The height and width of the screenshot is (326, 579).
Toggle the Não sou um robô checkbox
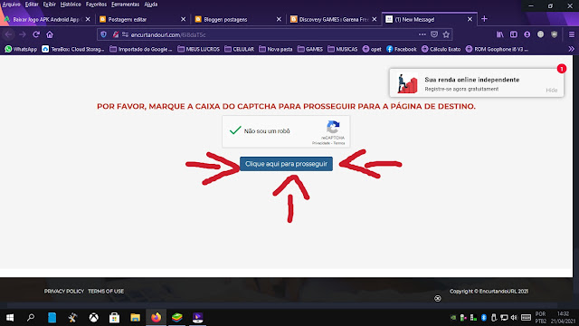[x=235, y=130]
